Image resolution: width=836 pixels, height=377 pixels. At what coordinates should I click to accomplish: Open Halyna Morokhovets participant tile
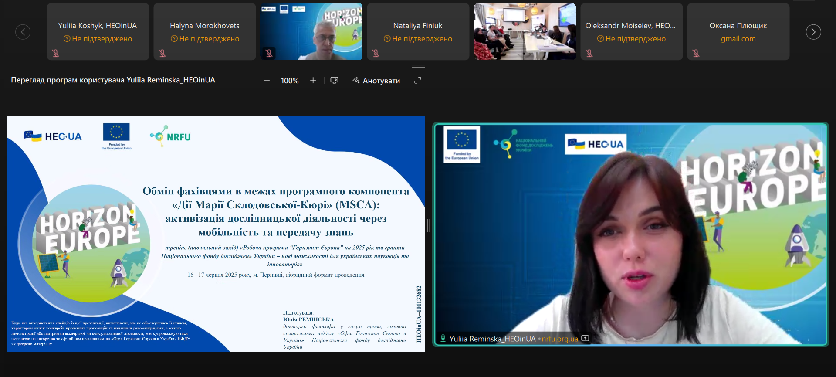[x=205, y=31]
